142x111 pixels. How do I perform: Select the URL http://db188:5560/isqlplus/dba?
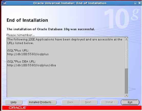coord(32,65)
